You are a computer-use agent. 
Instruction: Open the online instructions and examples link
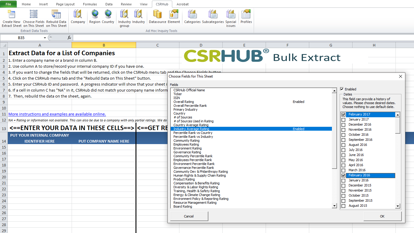click(57, 114)
